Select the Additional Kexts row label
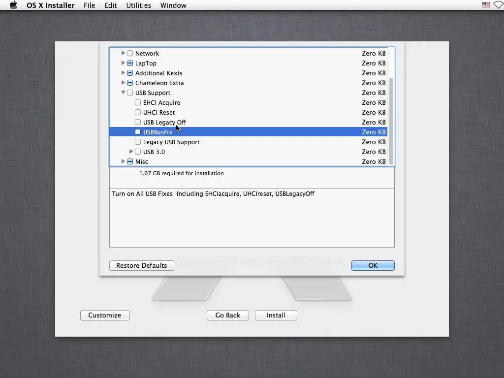This screenshot has width=504, height=378. tap(158, 73)
